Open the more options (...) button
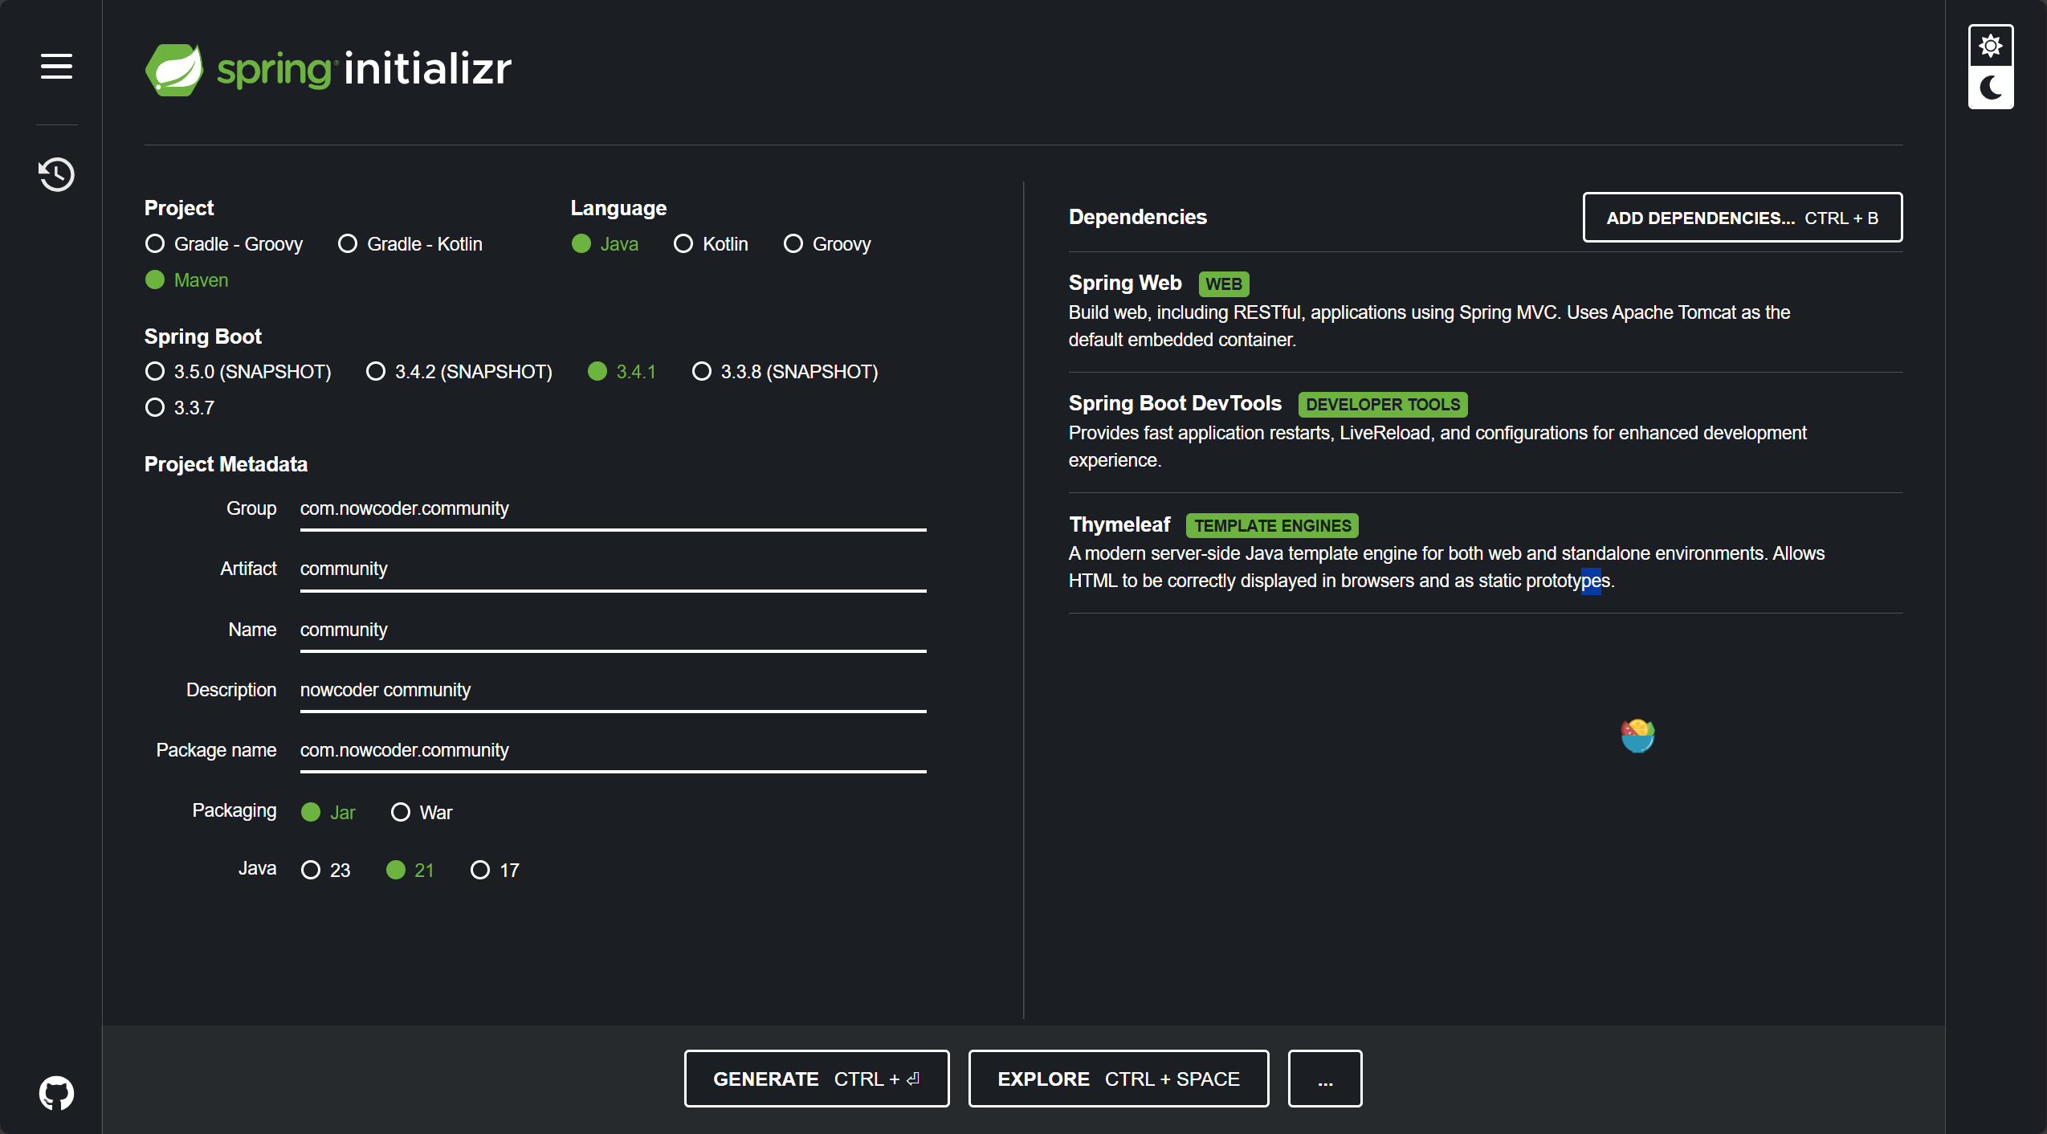The height and width of the screenshot is (1134, 2047). point(1324,1079)
